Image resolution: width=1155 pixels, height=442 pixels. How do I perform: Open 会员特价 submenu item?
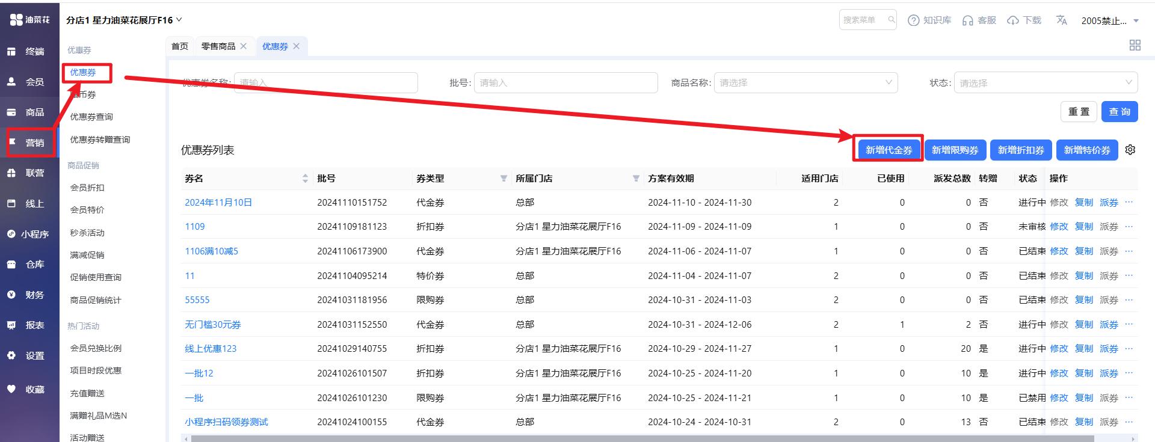[x=87, y=210]
